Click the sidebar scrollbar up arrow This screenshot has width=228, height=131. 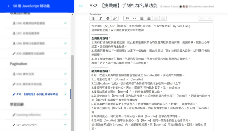[x=72, y=15]
